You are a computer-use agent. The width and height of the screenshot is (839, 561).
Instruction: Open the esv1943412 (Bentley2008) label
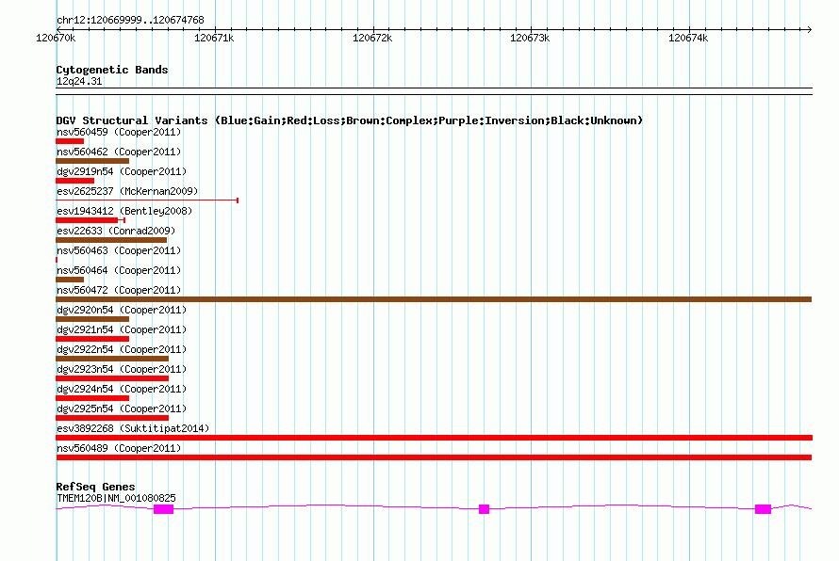point(124,211)
